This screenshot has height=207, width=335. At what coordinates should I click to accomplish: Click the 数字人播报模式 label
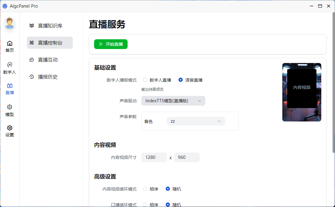[x=122, y=80]
